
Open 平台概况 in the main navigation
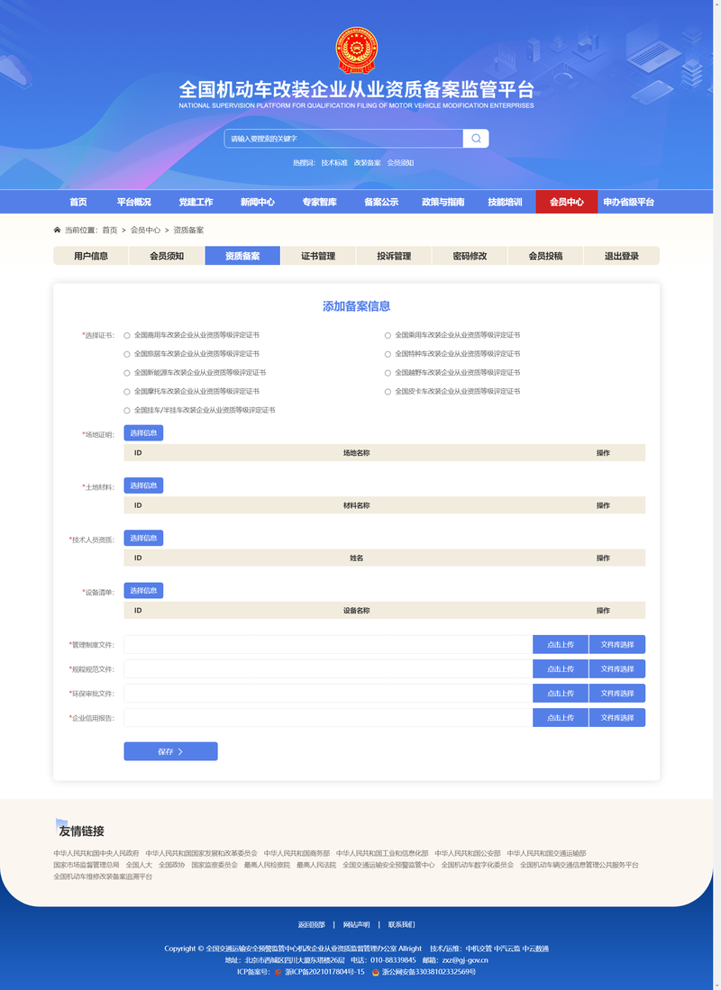tap(134, 202)
